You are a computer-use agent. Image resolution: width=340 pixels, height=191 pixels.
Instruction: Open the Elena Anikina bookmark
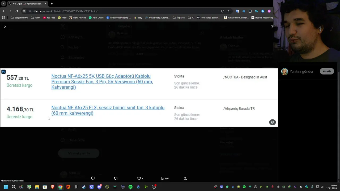[78, 18]
